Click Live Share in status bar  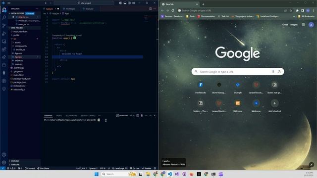(43, 168)
